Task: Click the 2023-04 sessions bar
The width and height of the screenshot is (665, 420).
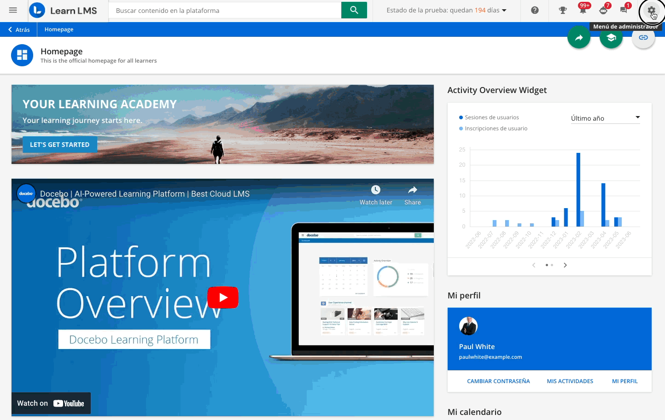Action: coord(603,205)
